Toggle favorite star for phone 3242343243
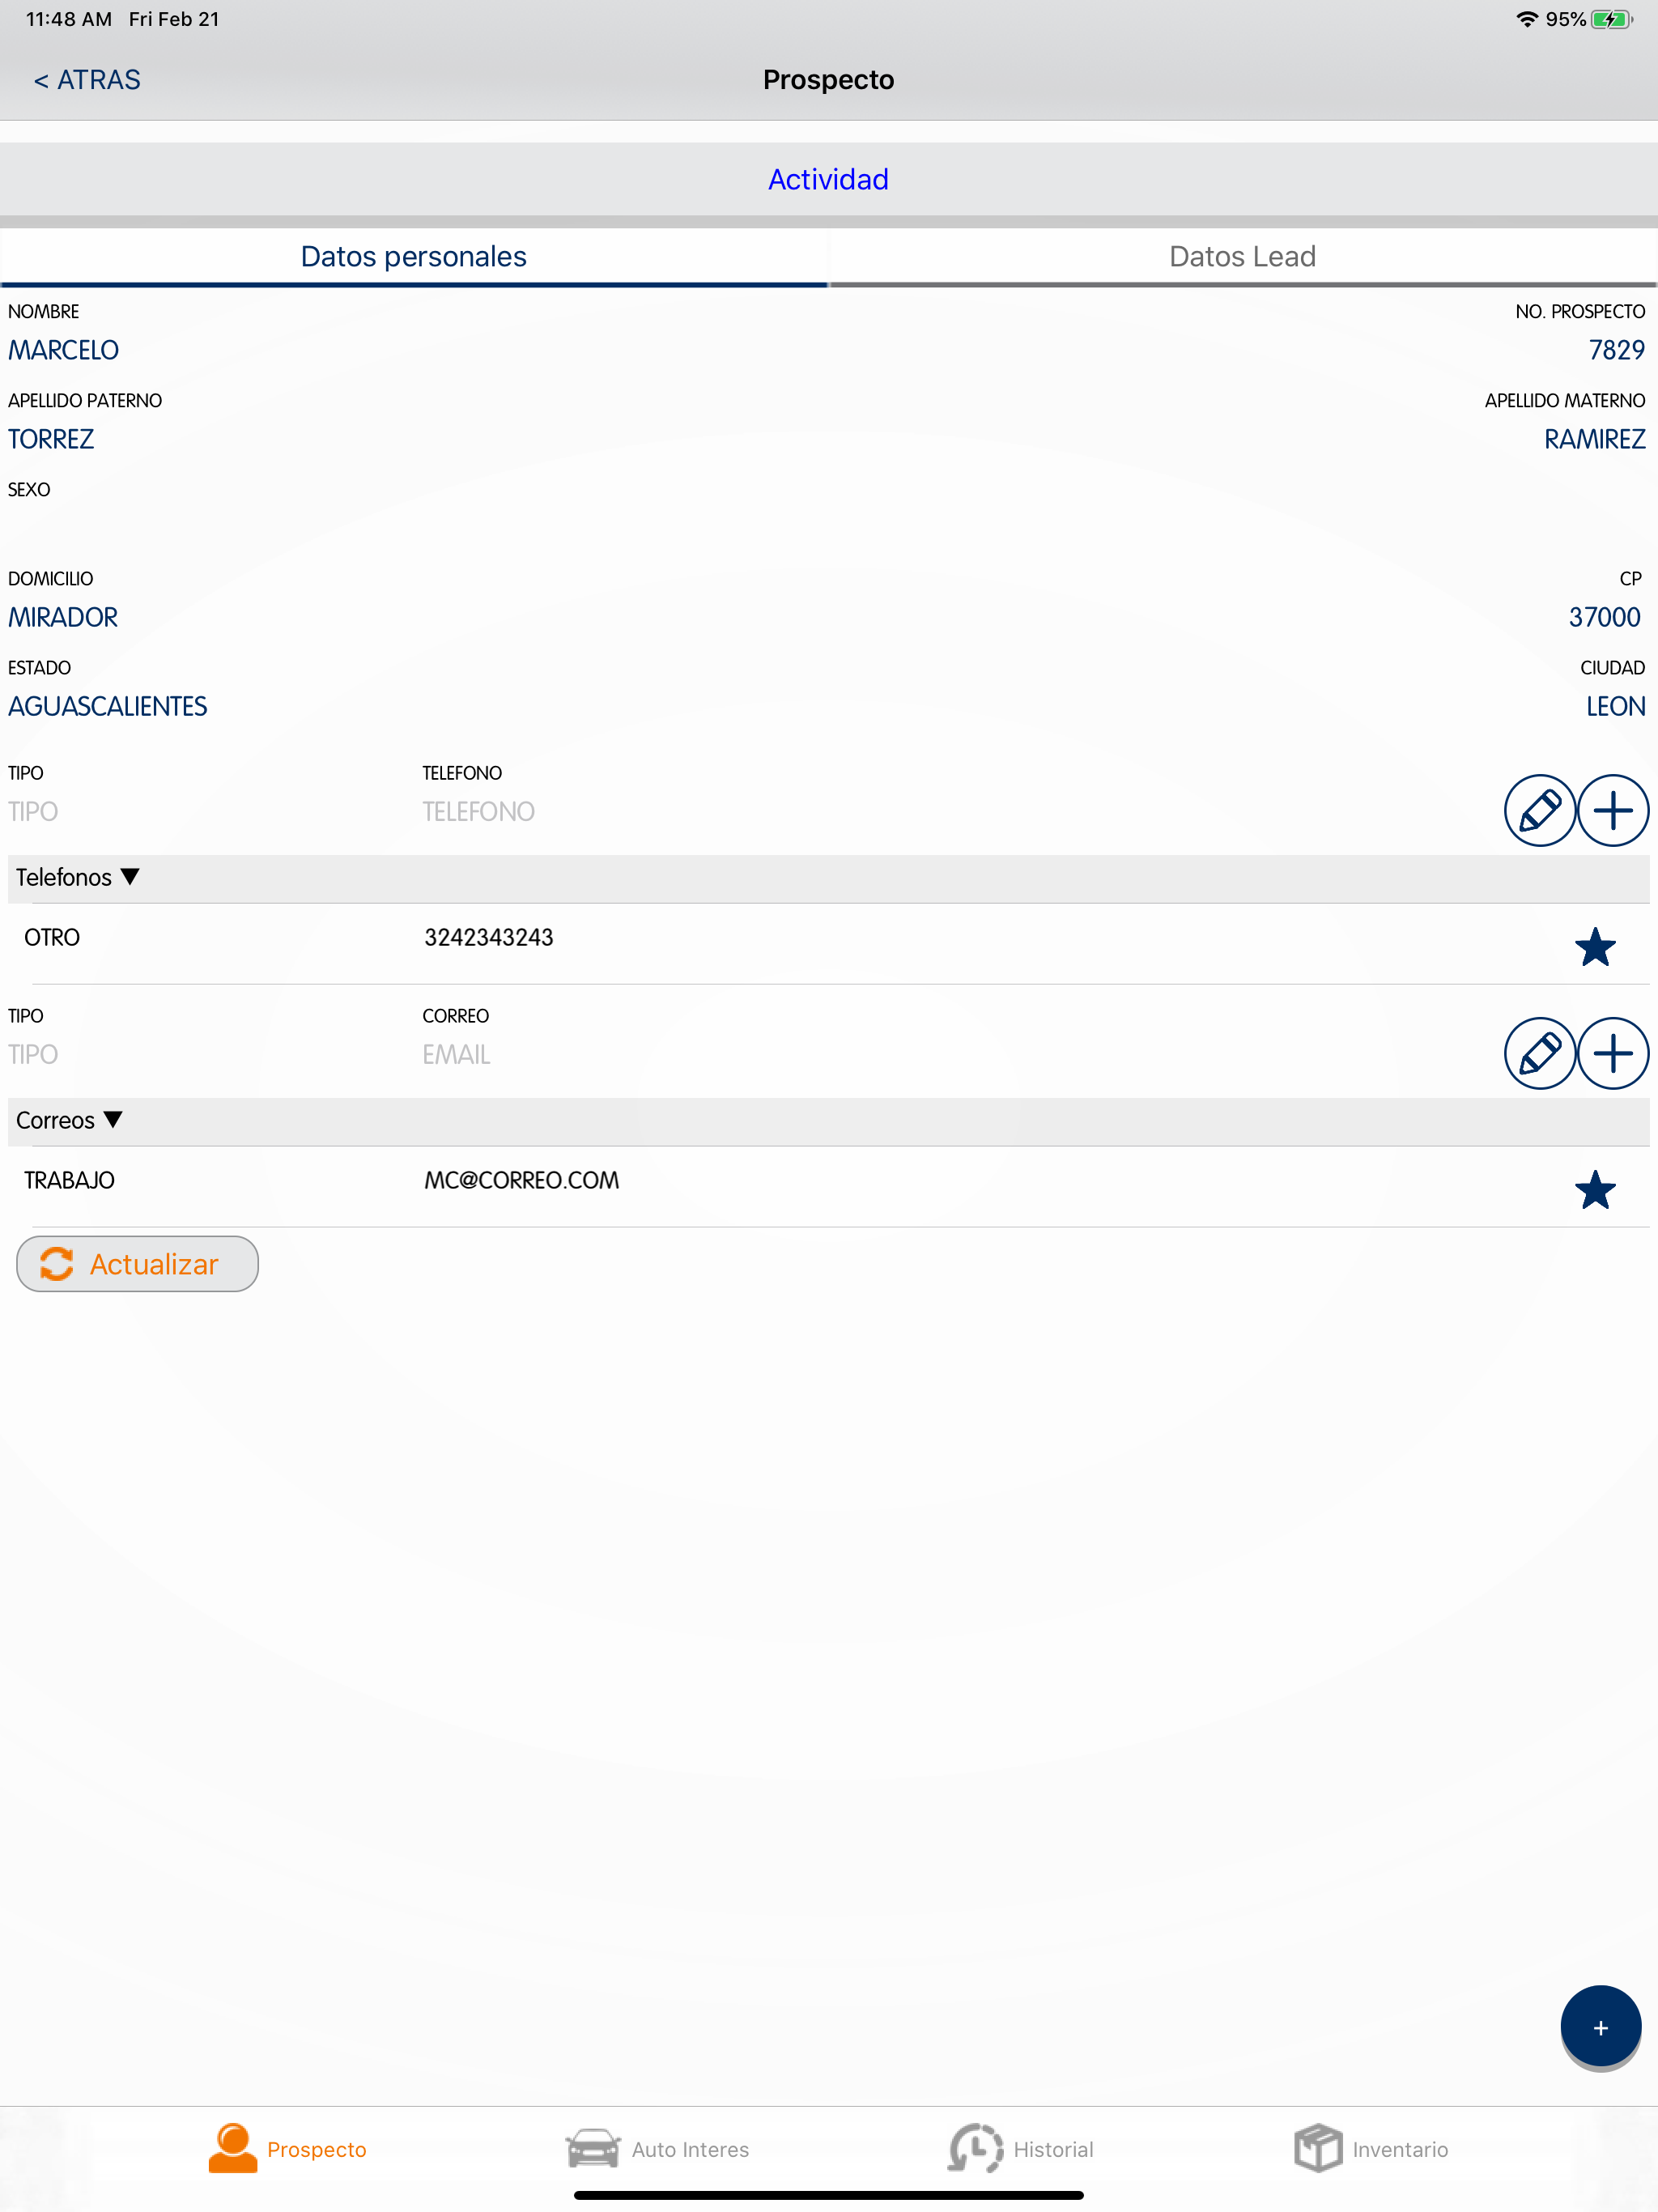The image size is (1658, 2212). (x=1595, y=946)
